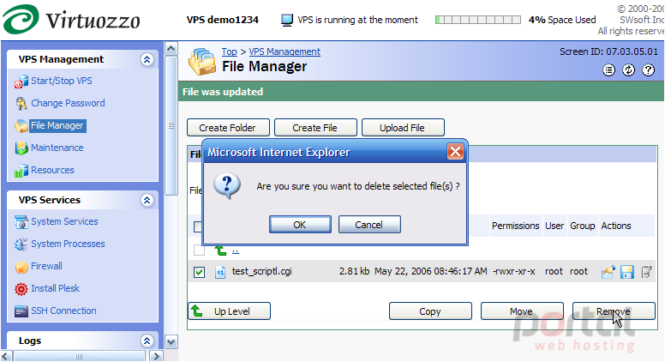Click the Move button

[x=522, y=311]
